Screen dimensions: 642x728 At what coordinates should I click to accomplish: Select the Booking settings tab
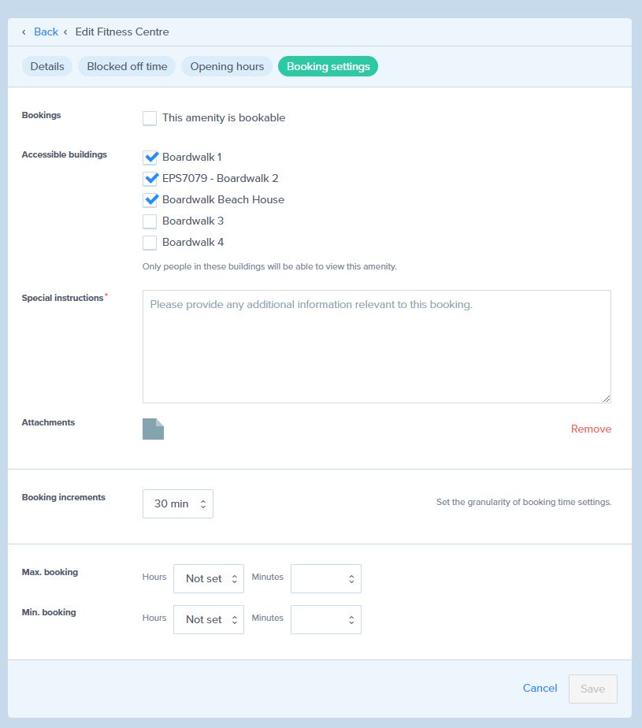tap(328, 66)
